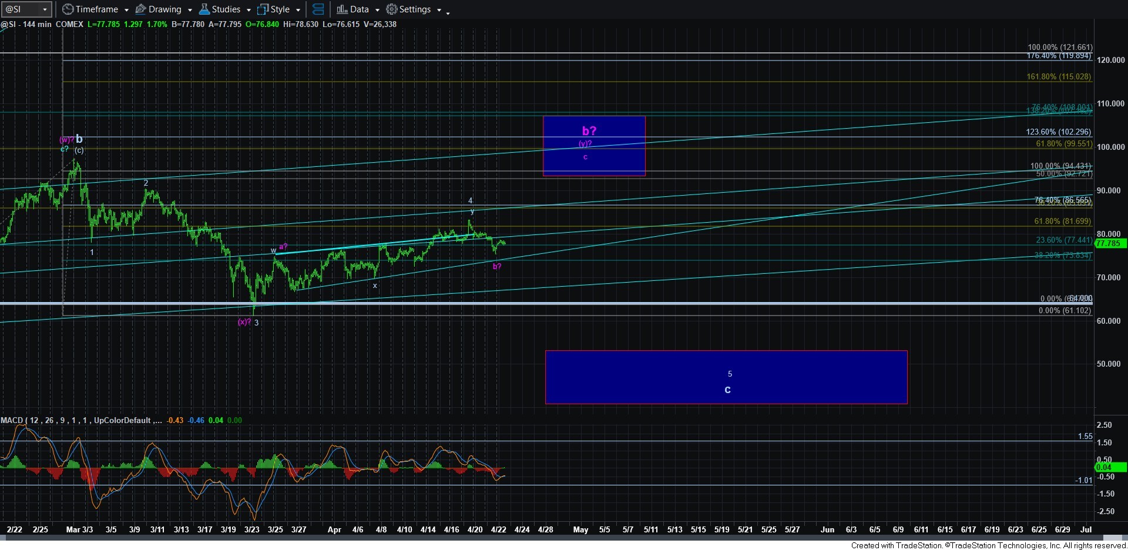The height and width of the screenshot is (550, 1128).
Task: Click the Drawing pencil icon
Action: pyautogui.click(x=141, y=9)
